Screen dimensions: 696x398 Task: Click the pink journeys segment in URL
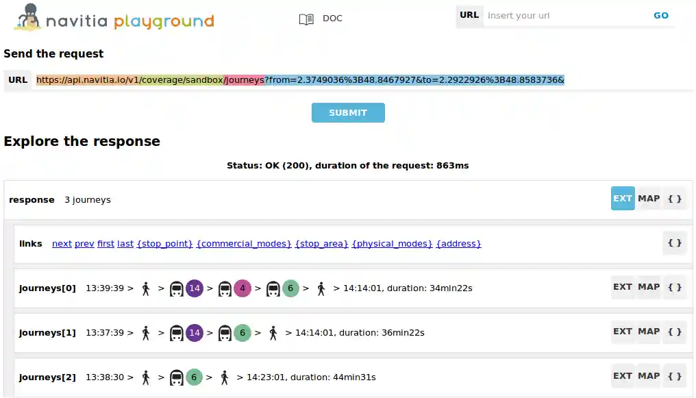245,80
